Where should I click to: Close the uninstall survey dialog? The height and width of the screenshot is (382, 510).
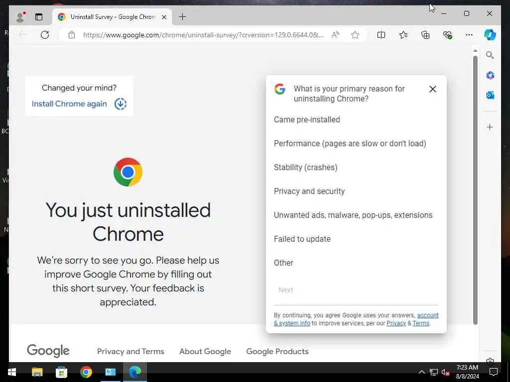433,89
